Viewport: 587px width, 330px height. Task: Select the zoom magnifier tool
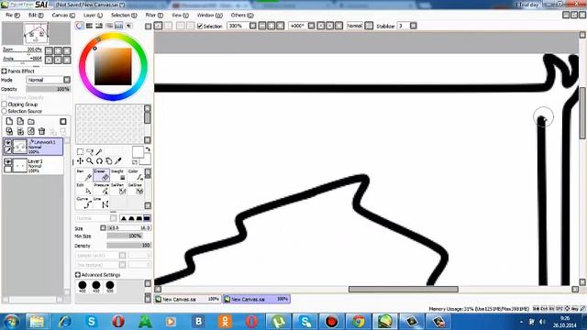pyautogui.click(x=90, y=161)
